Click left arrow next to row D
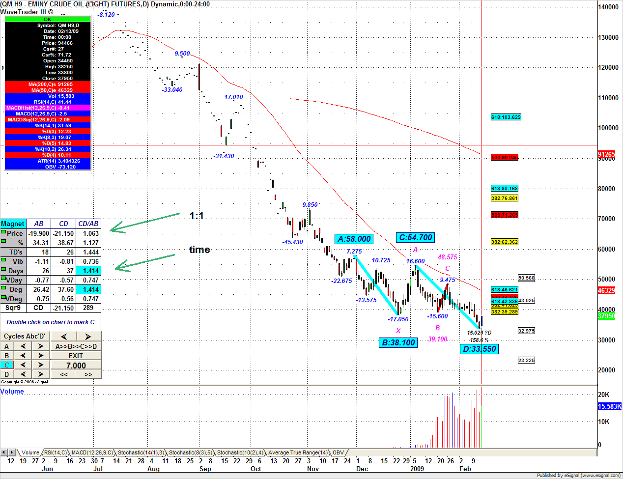The image size is (623, 479). (x=23, y=374)
